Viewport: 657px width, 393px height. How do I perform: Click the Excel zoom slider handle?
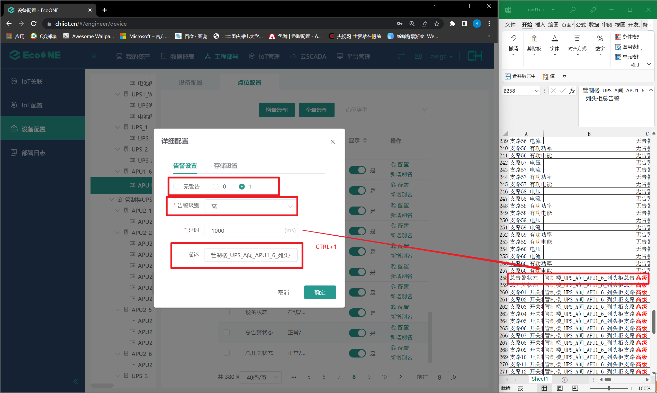coord(609,388)
